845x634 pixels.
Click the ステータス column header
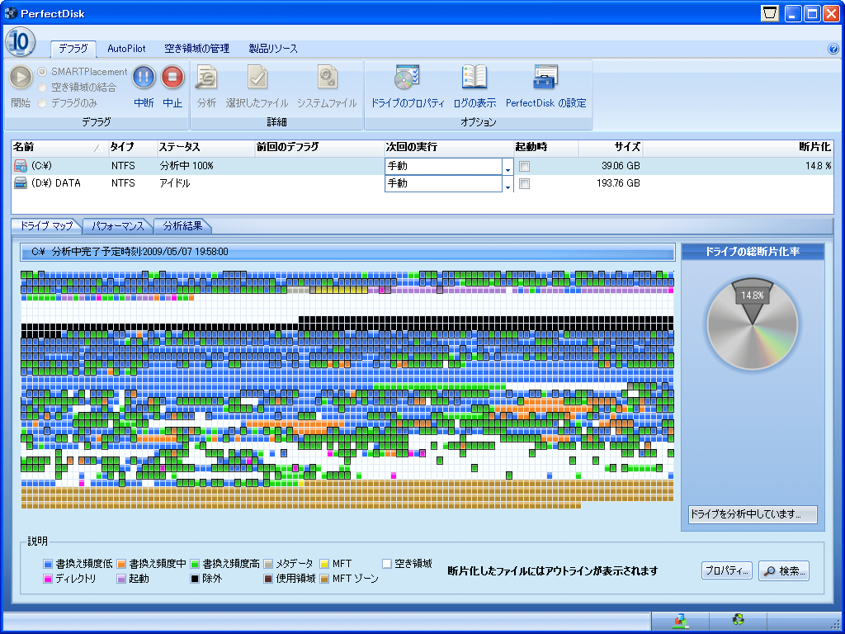point(205,147)
